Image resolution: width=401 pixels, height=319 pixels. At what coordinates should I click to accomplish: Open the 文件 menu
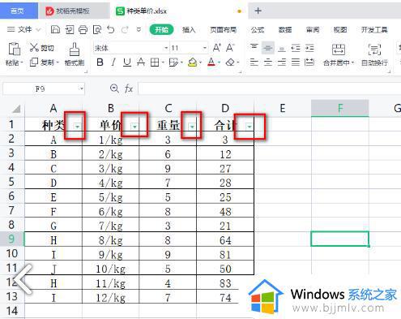[23, 29]
